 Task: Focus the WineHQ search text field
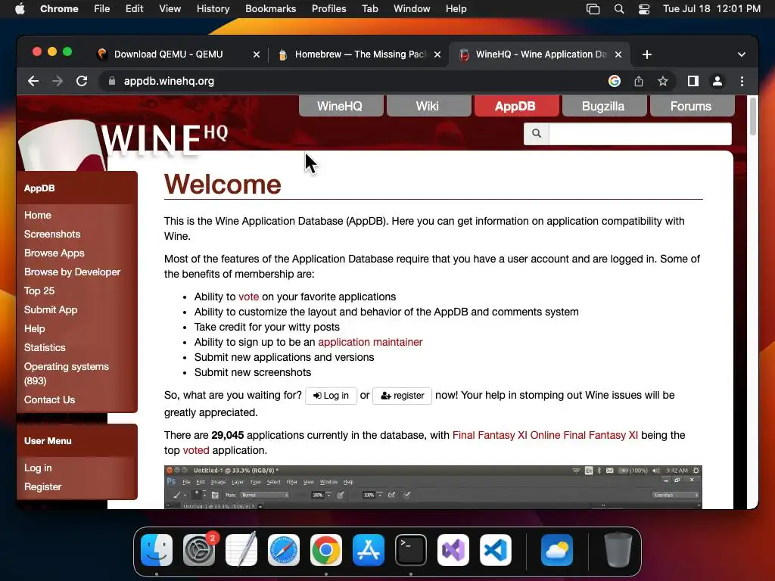[x=640, y=133]
